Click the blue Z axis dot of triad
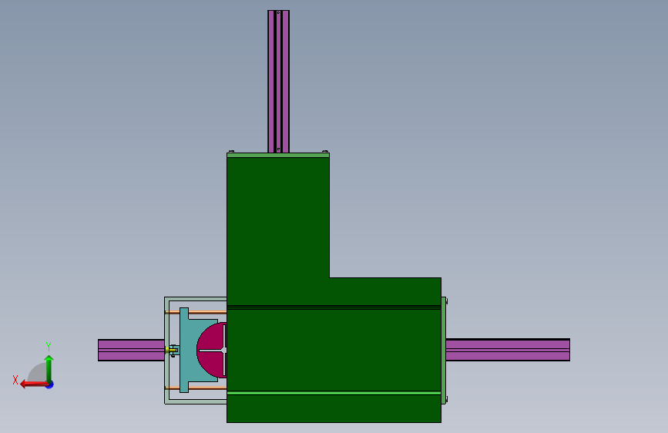668x433 pixels. 50,384
